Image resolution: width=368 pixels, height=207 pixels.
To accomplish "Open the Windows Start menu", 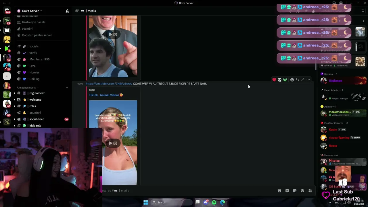I will point(146,202).
